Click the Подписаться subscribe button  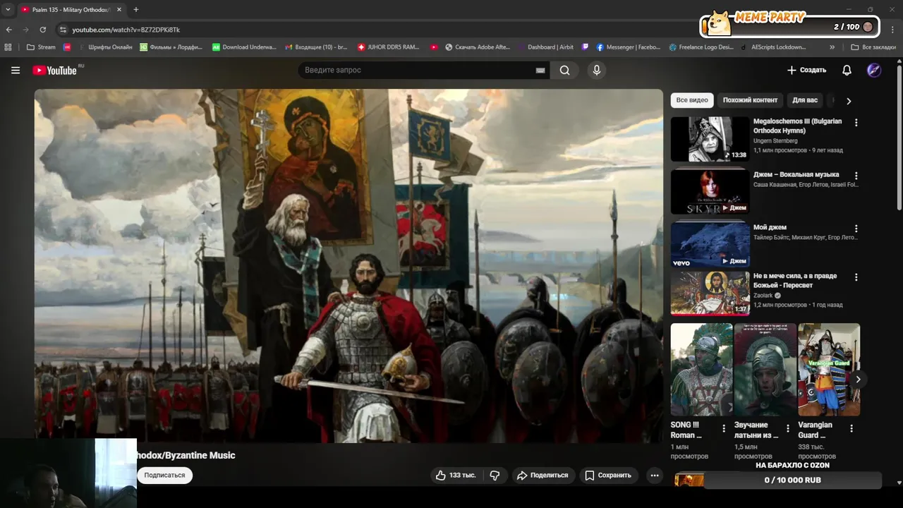pyautogui.click(x=164, y=476)
